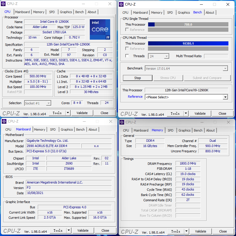236x236 pixels.
Task: Tick the Threads checkbox in Bench window
Action: pos(127,56)
